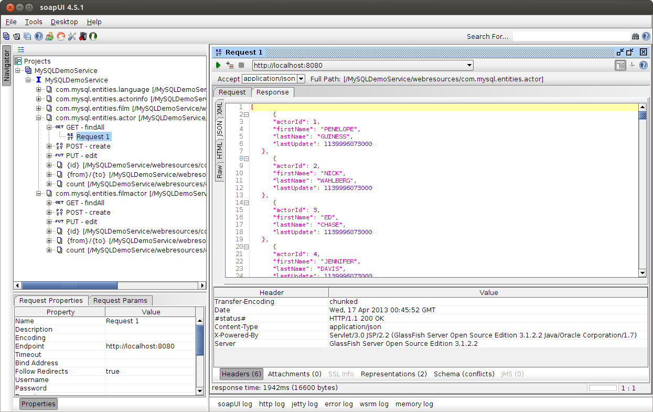
Task: Open Accept application/json dropdown
Action: tap(301, 79)
